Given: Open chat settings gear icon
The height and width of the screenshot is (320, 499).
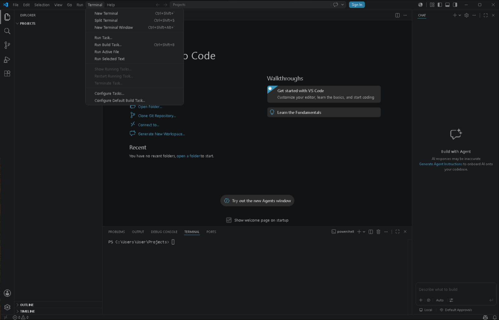Looking at the screenshot, I should tap(467, 15).
